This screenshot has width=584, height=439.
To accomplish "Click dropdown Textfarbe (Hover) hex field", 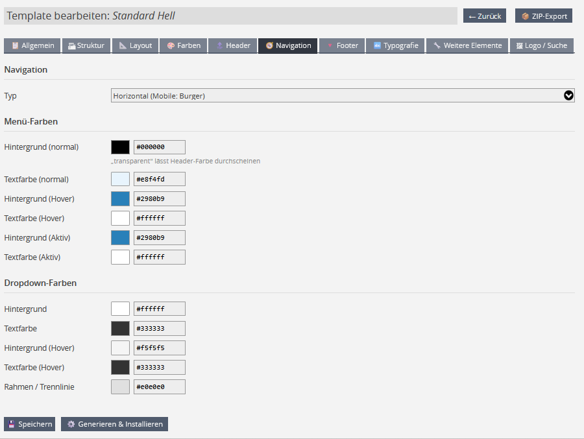I will (160, 367).
